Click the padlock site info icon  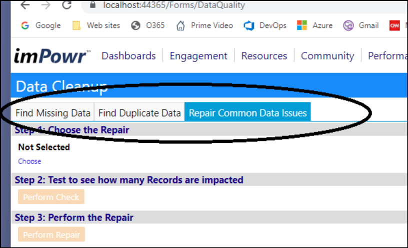coord(92,4)
